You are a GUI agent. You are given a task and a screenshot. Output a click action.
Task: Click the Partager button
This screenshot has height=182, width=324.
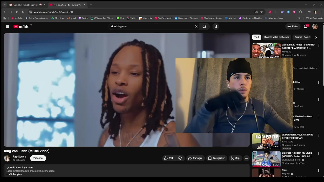click(195, 158)
